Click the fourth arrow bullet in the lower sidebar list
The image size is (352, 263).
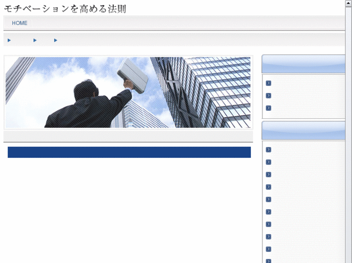[268, 187]
